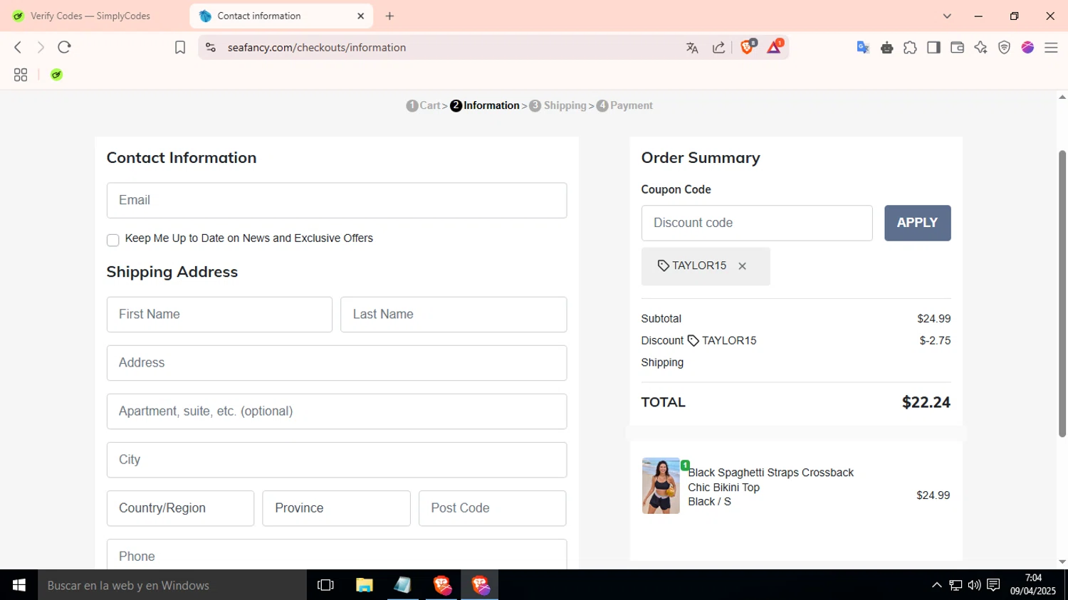Open the browser hamburger menu

click(1051, 48)
